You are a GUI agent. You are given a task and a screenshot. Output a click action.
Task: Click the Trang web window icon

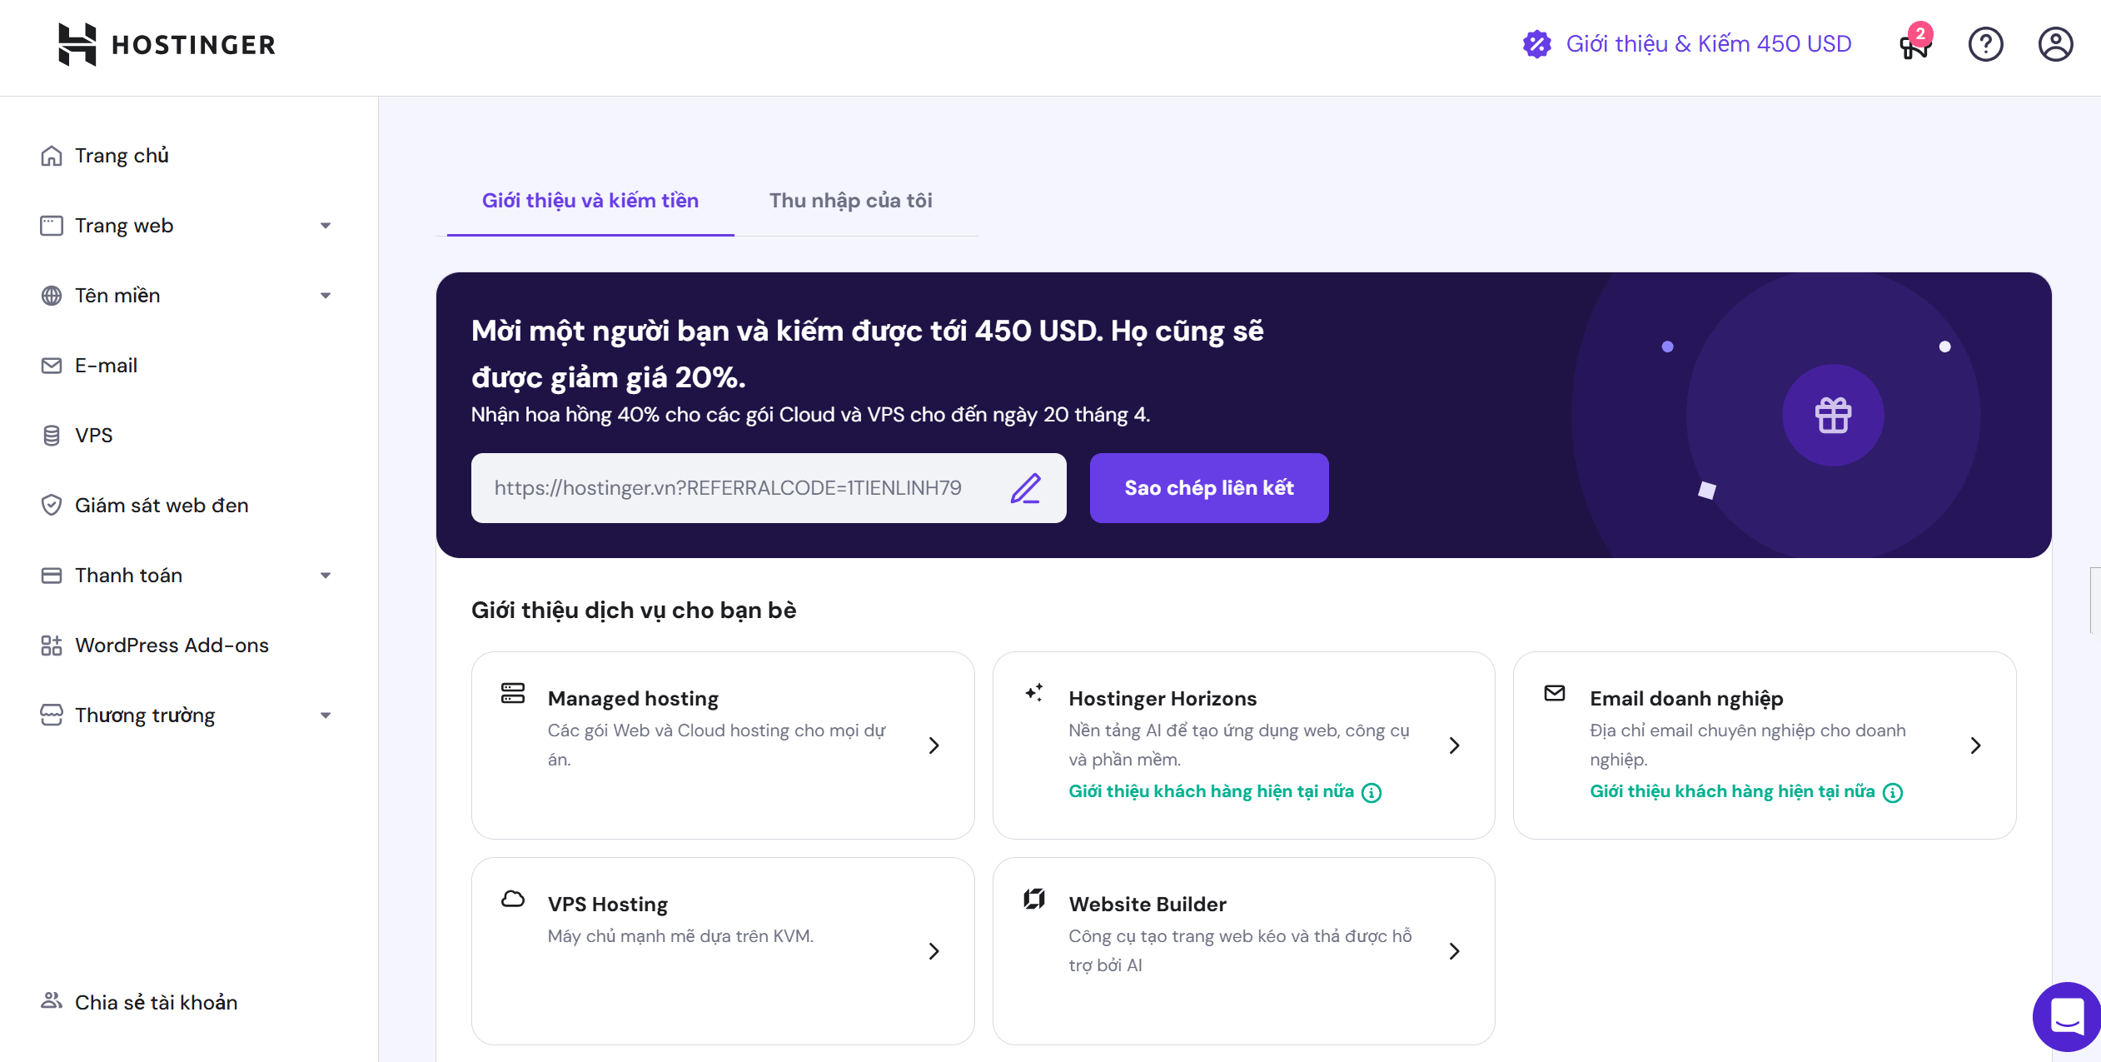click(52, 226)
